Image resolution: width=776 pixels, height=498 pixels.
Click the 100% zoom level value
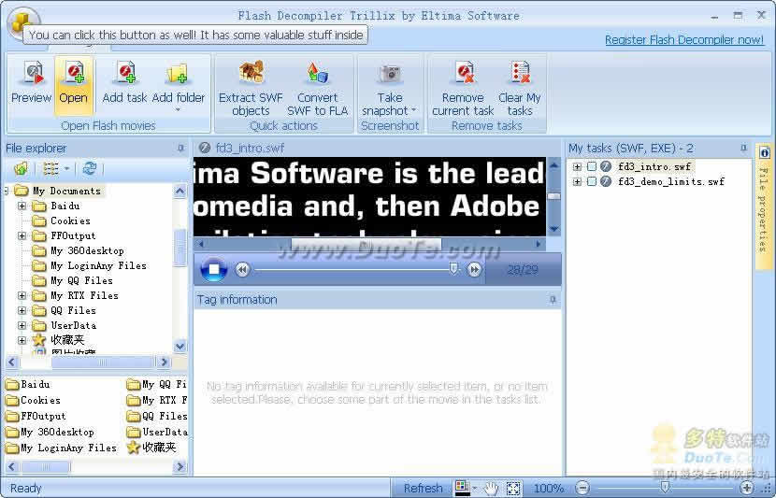tap(549, 489)
